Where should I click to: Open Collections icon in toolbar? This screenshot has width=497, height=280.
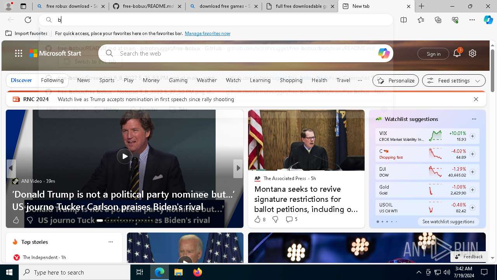point(438,20)
